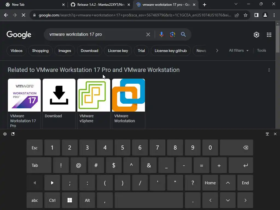
Task: Open the Tools search option
Action: (x=261, y=51)
